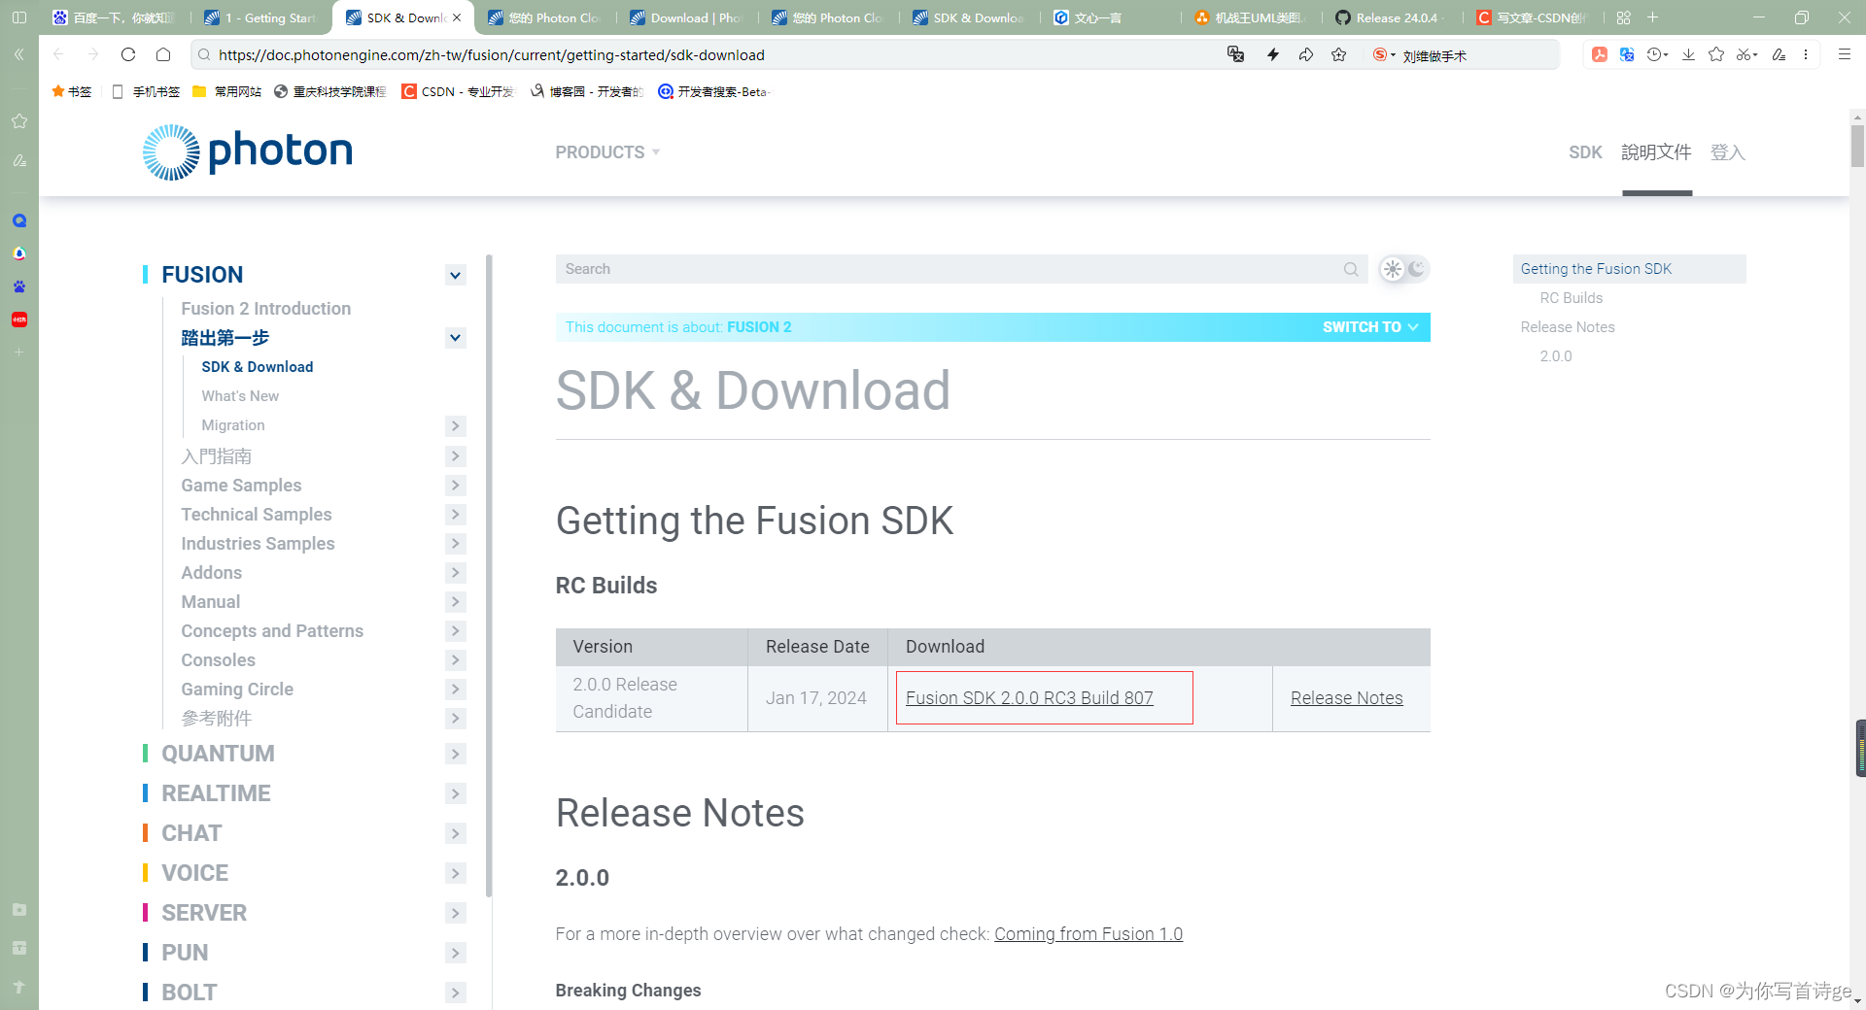Open the 說明文件 header menu item

tap(1656, 152)
